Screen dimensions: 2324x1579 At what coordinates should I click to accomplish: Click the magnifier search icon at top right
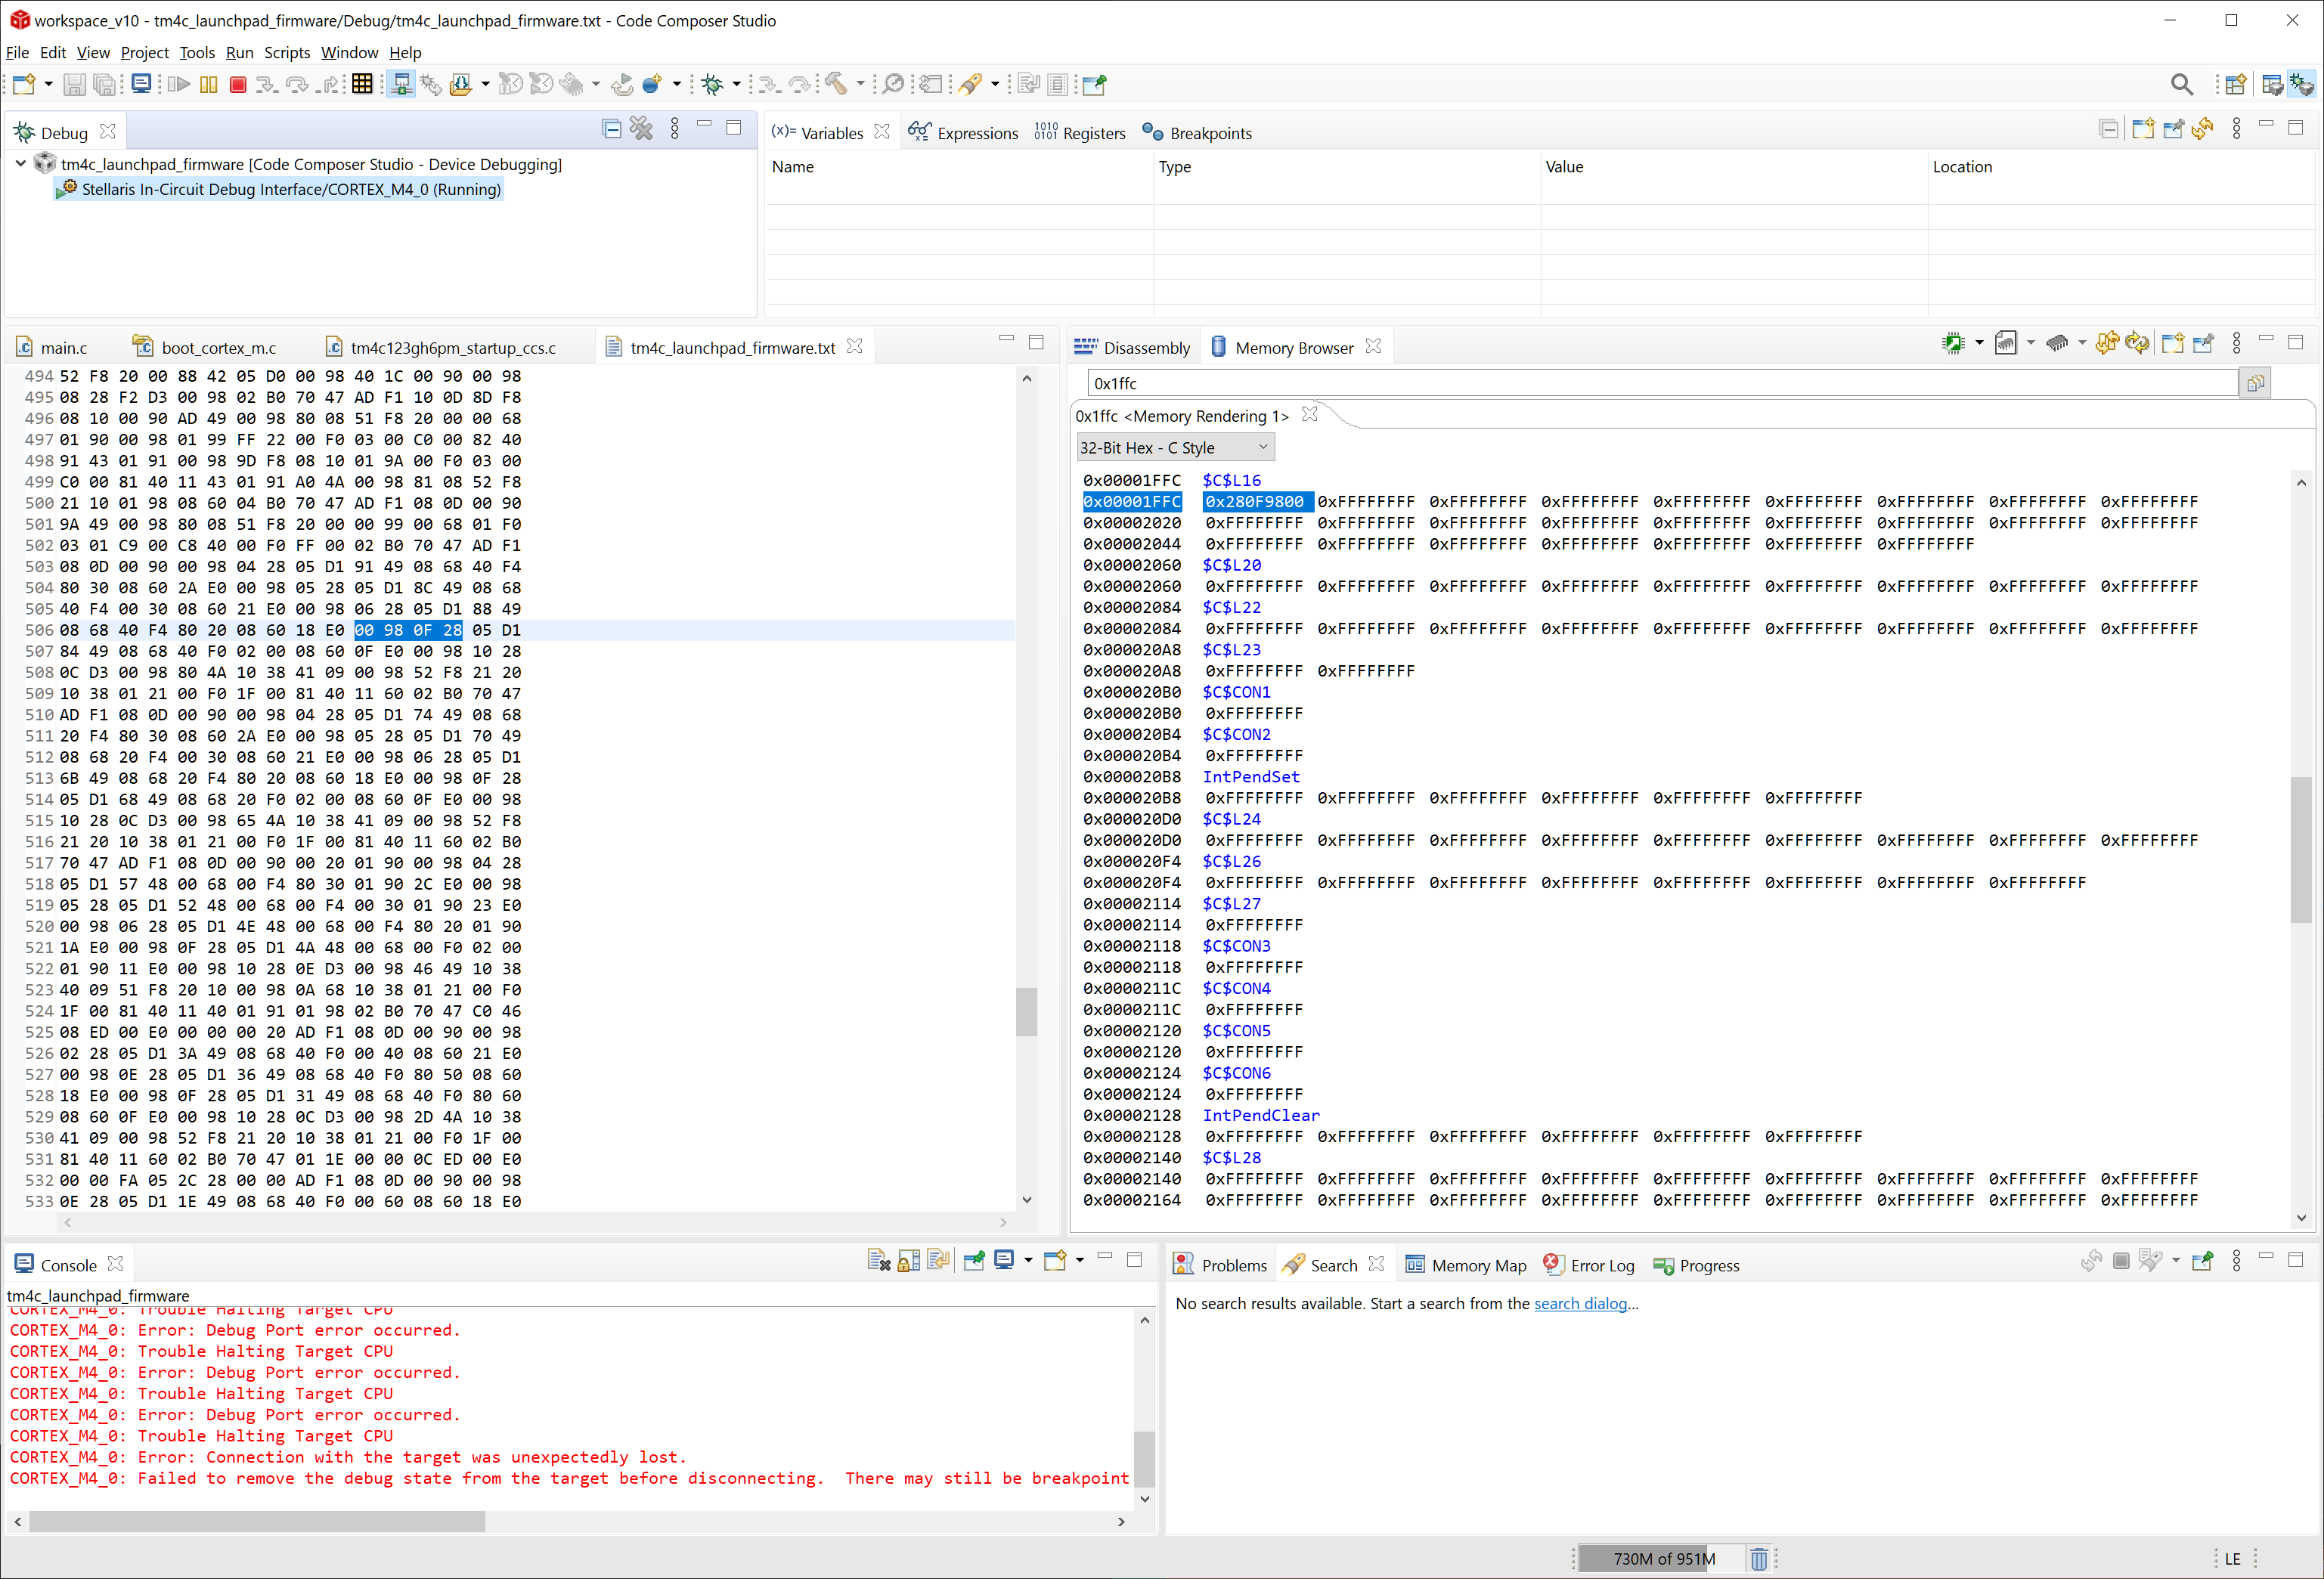pyautogui.click(x=2181, y=85)
